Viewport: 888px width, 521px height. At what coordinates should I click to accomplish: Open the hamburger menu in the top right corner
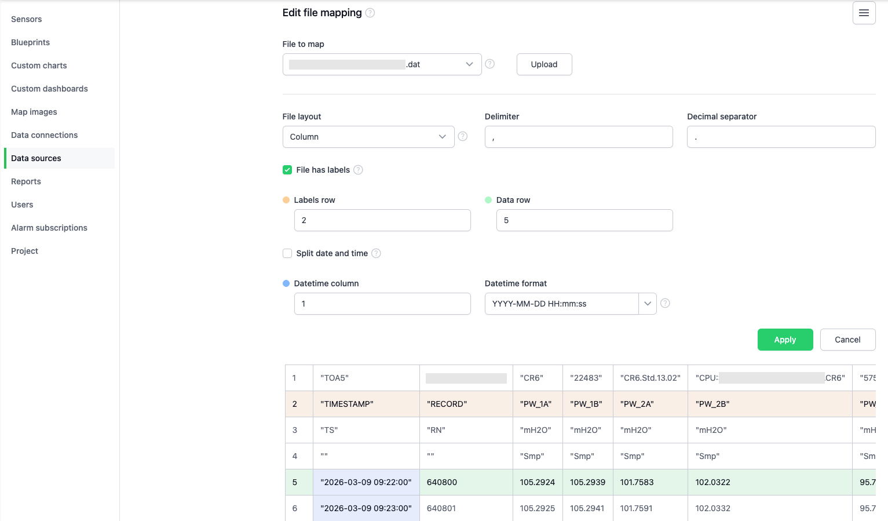point(864,13)
